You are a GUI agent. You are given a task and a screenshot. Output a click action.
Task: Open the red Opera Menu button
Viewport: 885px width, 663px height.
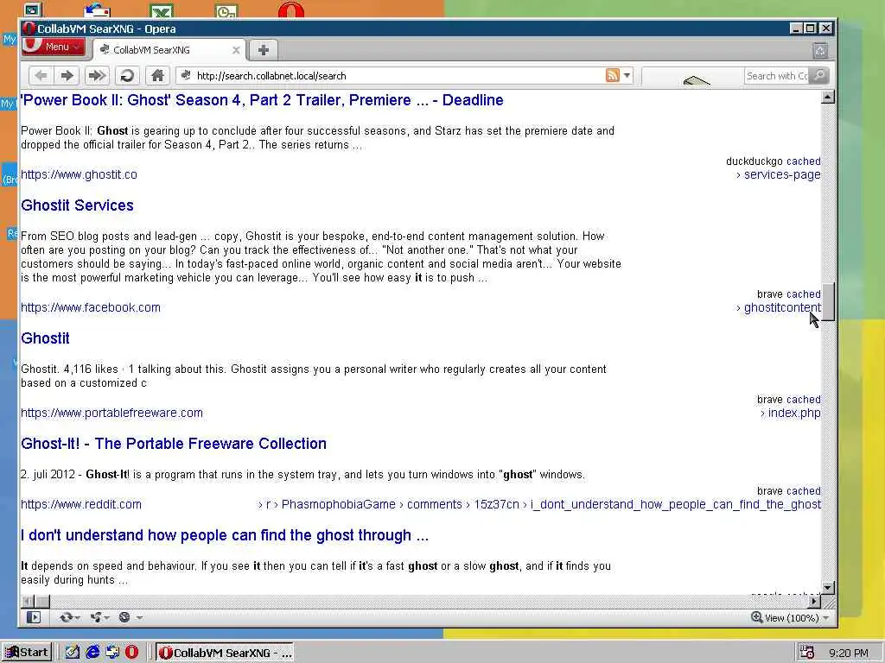coord(54,47)
